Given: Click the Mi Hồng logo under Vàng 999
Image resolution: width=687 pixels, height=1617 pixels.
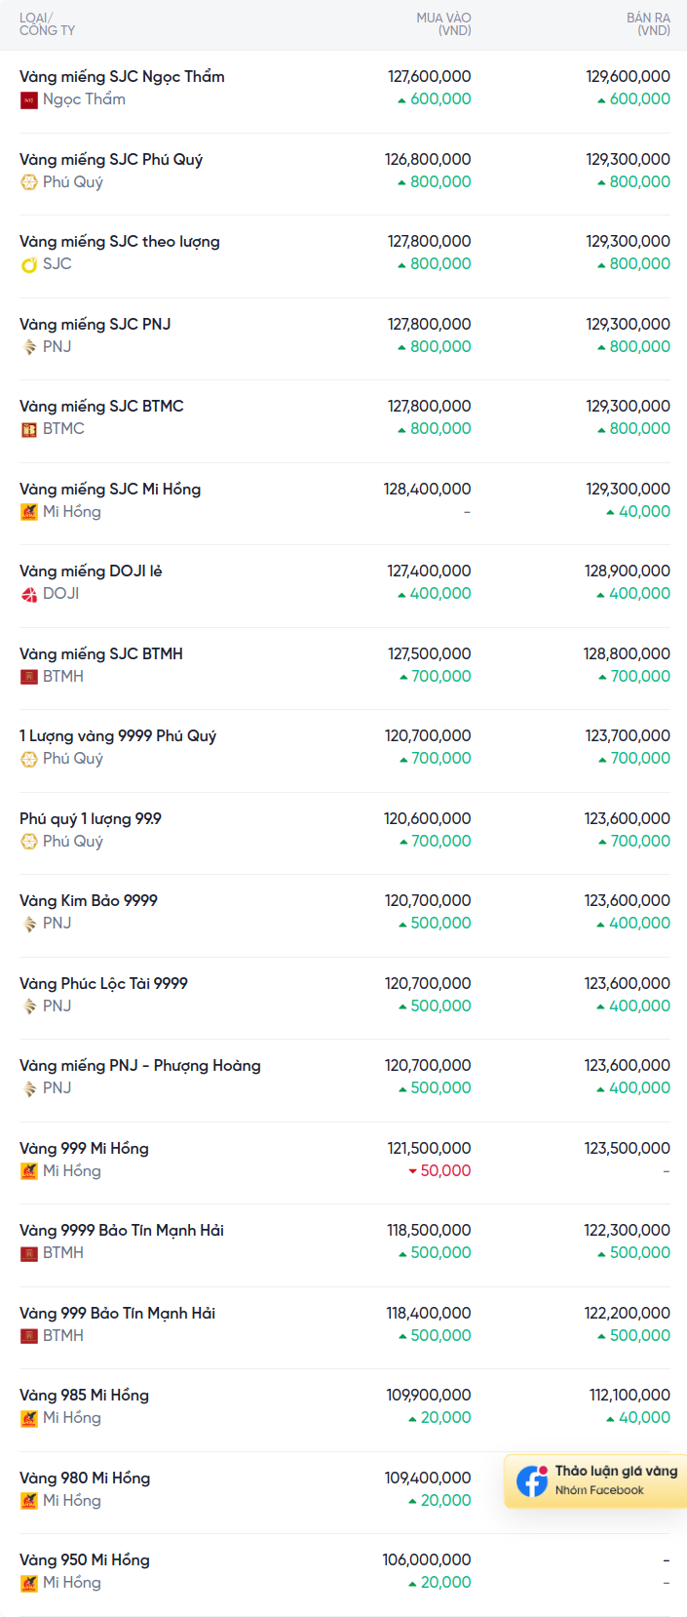Looking at the screenshot, I should point(29,1171).
